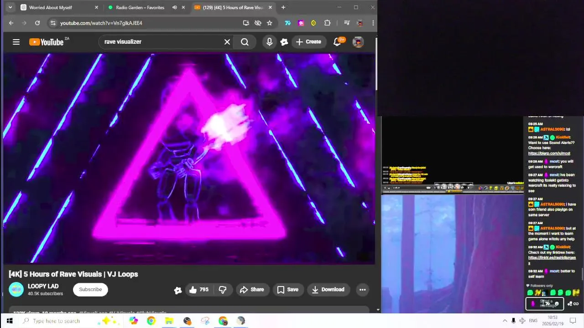Open the YouTube notifications bell

(338, 42)
